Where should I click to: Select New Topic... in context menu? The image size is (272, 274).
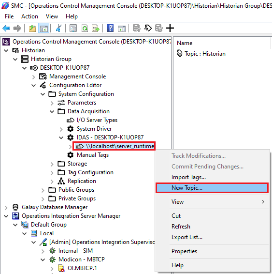coord(212,188)
